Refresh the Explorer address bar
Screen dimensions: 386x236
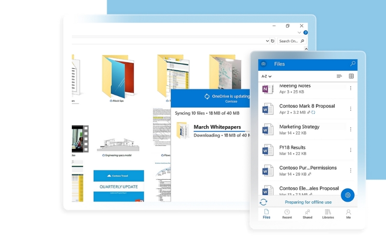[x=273, y=41]
